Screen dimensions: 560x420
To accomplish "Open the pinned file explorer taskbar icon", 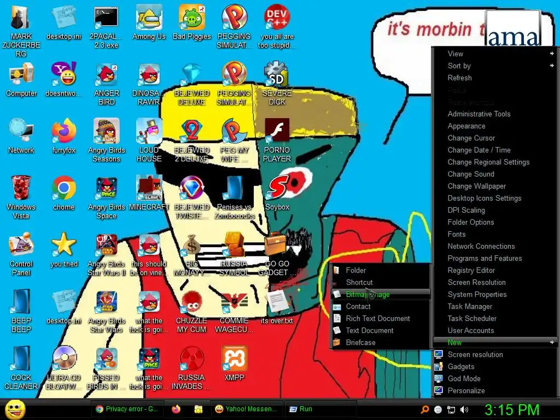I will coord(198,409).
